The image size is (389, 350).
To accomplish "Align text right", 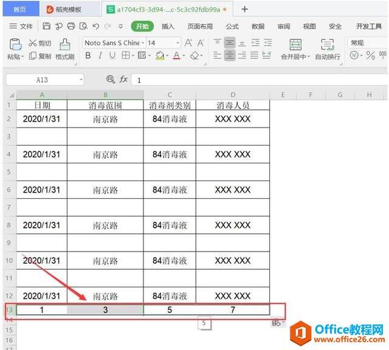I will click(242, 55).
